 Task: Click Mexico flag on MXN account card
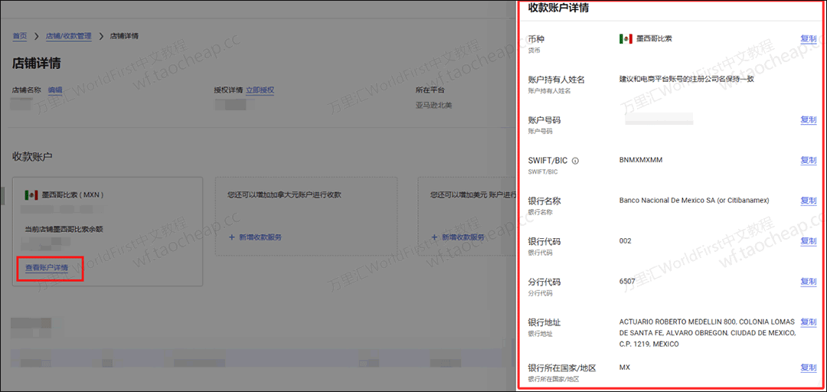click(x=31, y=194)
